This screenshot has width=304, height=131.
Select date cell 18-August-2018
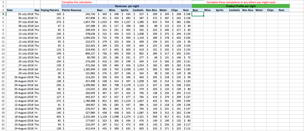[x=20, y=117]
